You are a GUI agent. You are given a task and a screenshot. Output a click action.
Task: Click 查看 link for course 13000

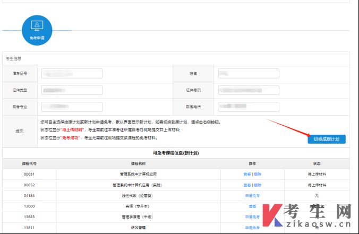click(x=252, y=206)
